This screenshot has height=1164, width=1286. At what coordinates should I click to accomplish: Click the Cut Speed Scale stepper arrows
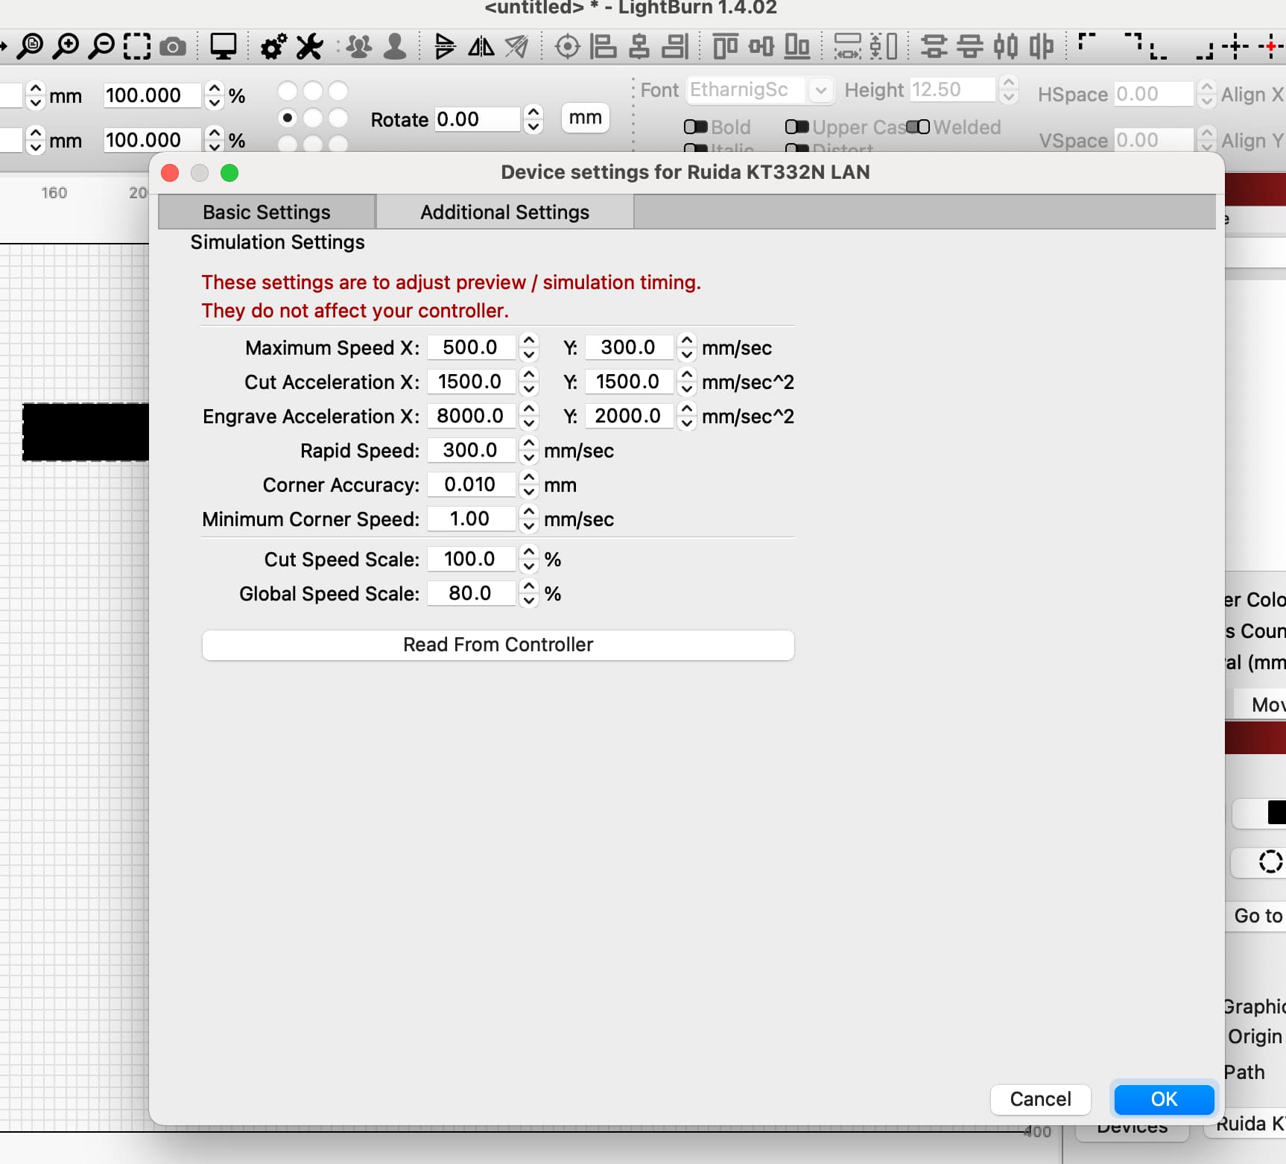click(529, 558)
